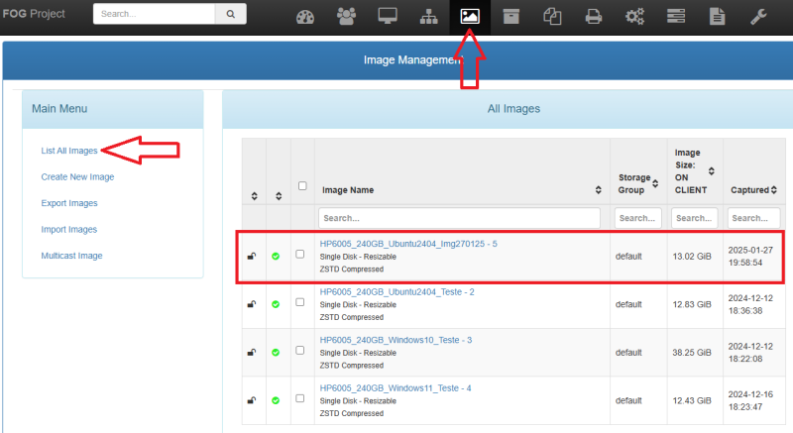The height and width of the screenshot is (433, 793).
Task: Click green enabled icon of Ubuntu2404_Teste
Action: coord(276,304)
